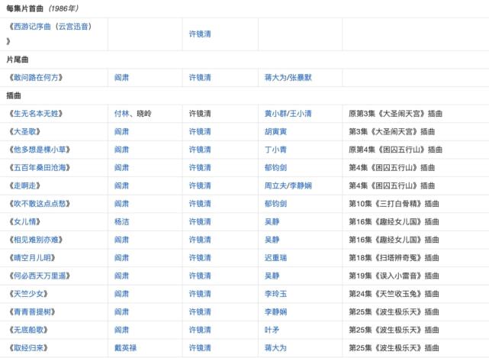
Task: Open lyricist 阎肃 link in 敢问路在何方 row
Action: [x=121, y=77]
